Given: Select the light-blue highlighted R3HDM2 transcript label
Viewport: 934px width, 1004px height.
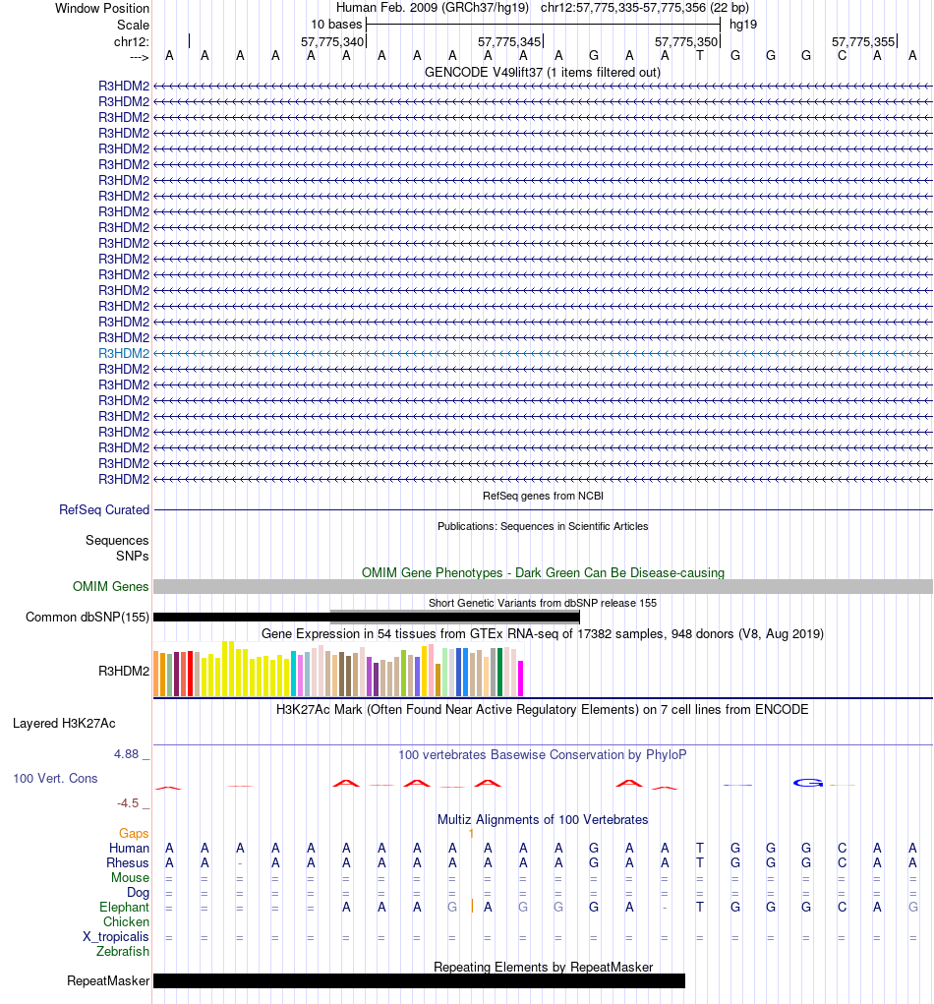Looking at the screenshot, I should 124,353.
